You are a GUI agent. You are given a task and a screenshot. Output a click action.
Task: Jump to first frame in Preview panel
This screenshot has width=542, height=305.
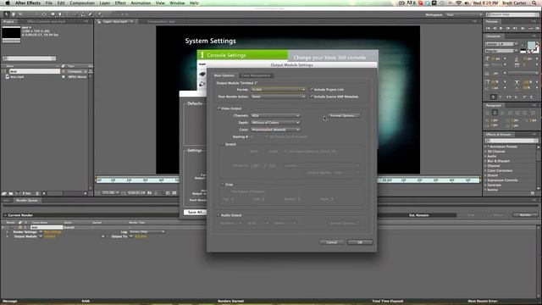click(488, 28)
